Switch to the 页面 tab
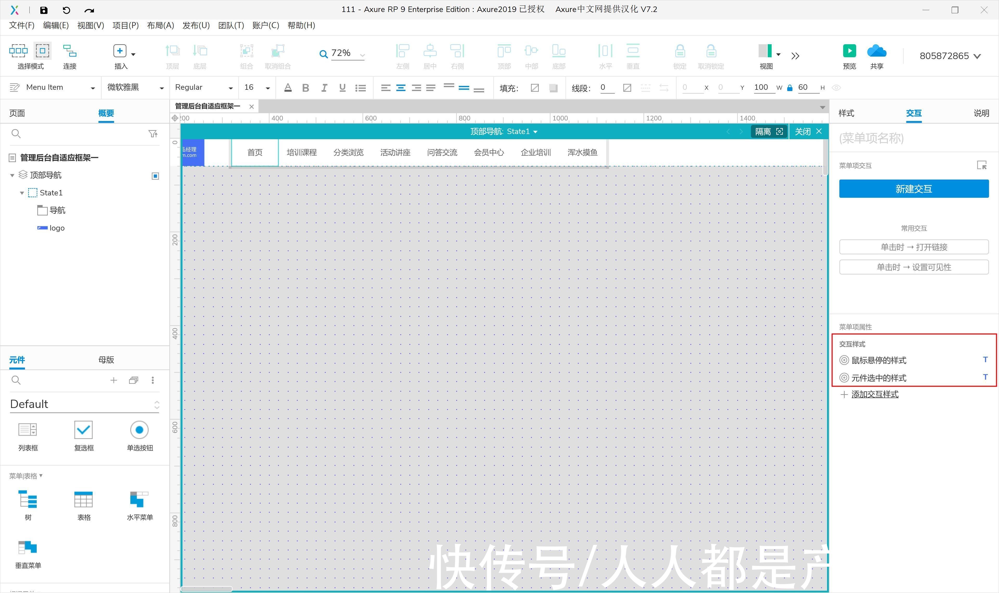The width and height of the screenshot is (999, 593). 17,113
